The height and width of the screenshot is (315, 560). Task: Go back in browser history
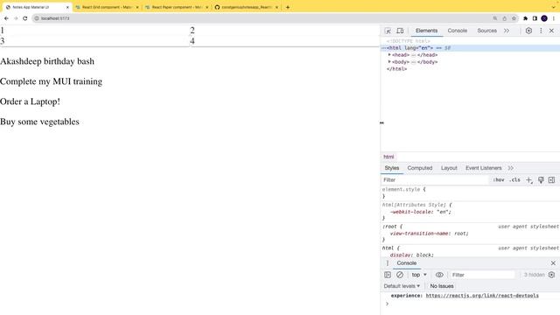6,18
